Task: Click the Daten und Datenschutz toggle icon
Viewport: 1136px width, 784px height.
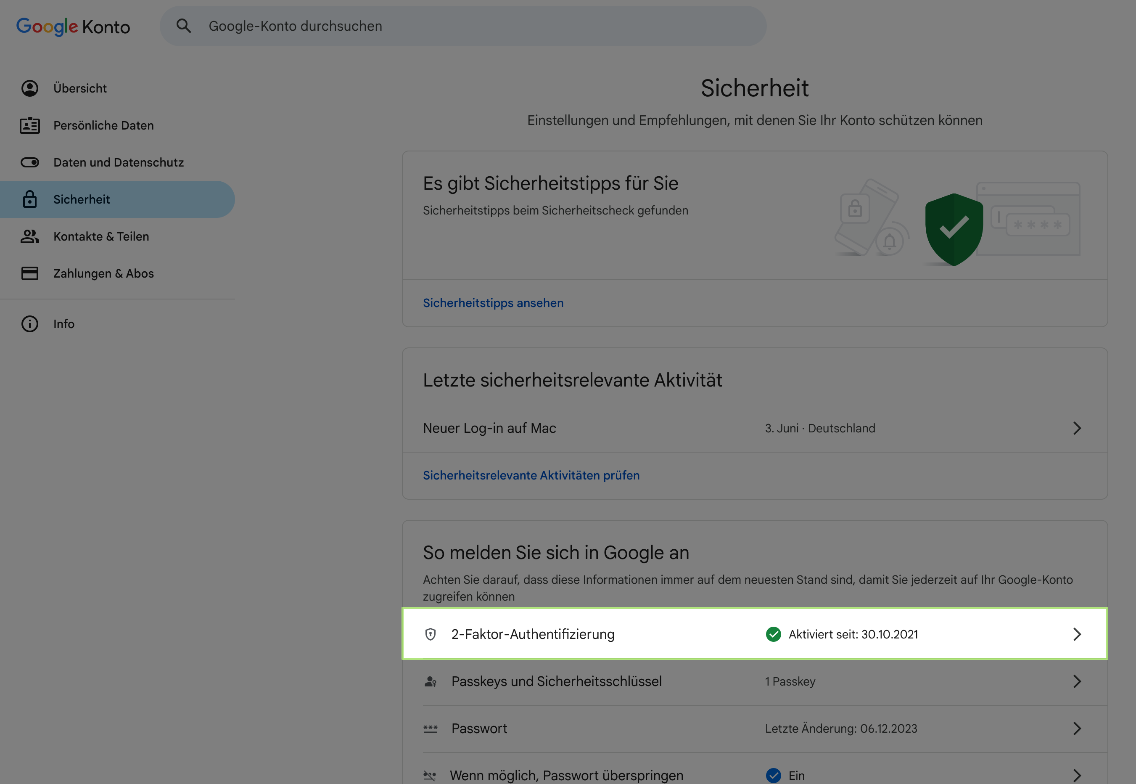Action: (29, 163)
